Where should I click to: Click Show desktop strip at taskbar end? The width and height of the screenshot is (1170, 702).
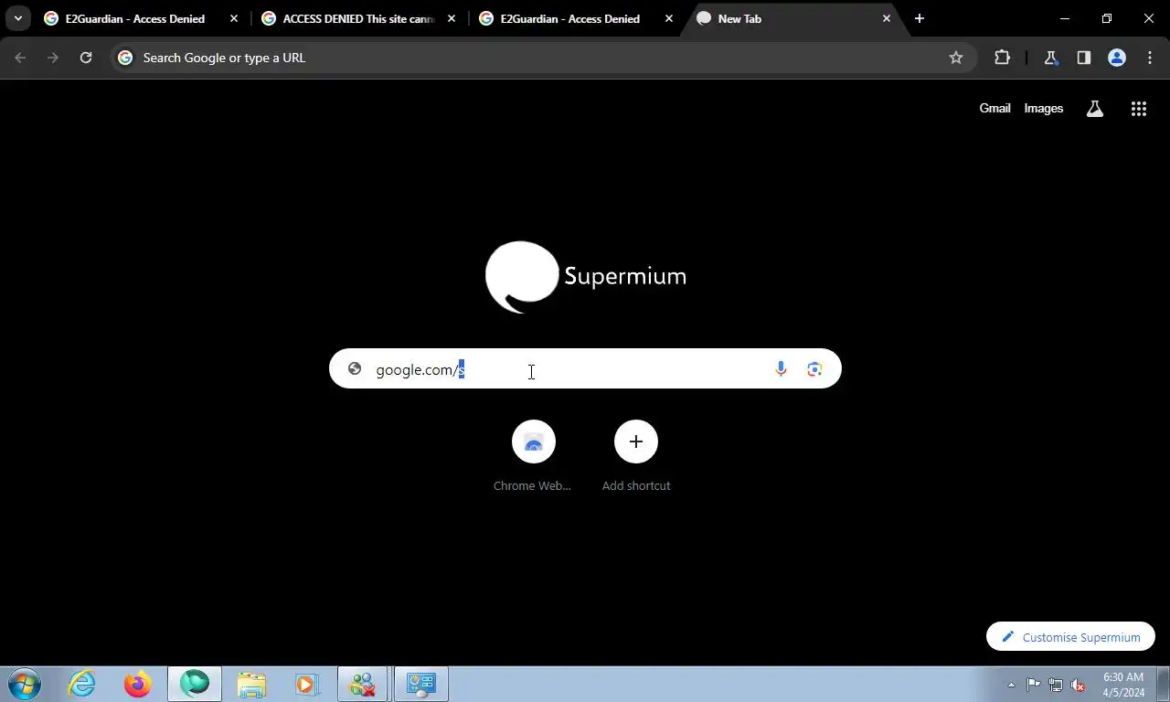1163,684
